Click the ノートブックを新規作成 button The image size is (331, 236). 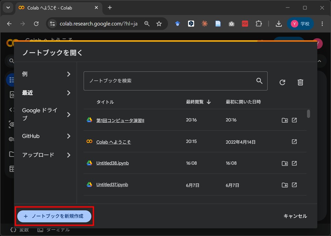(54, 216)
